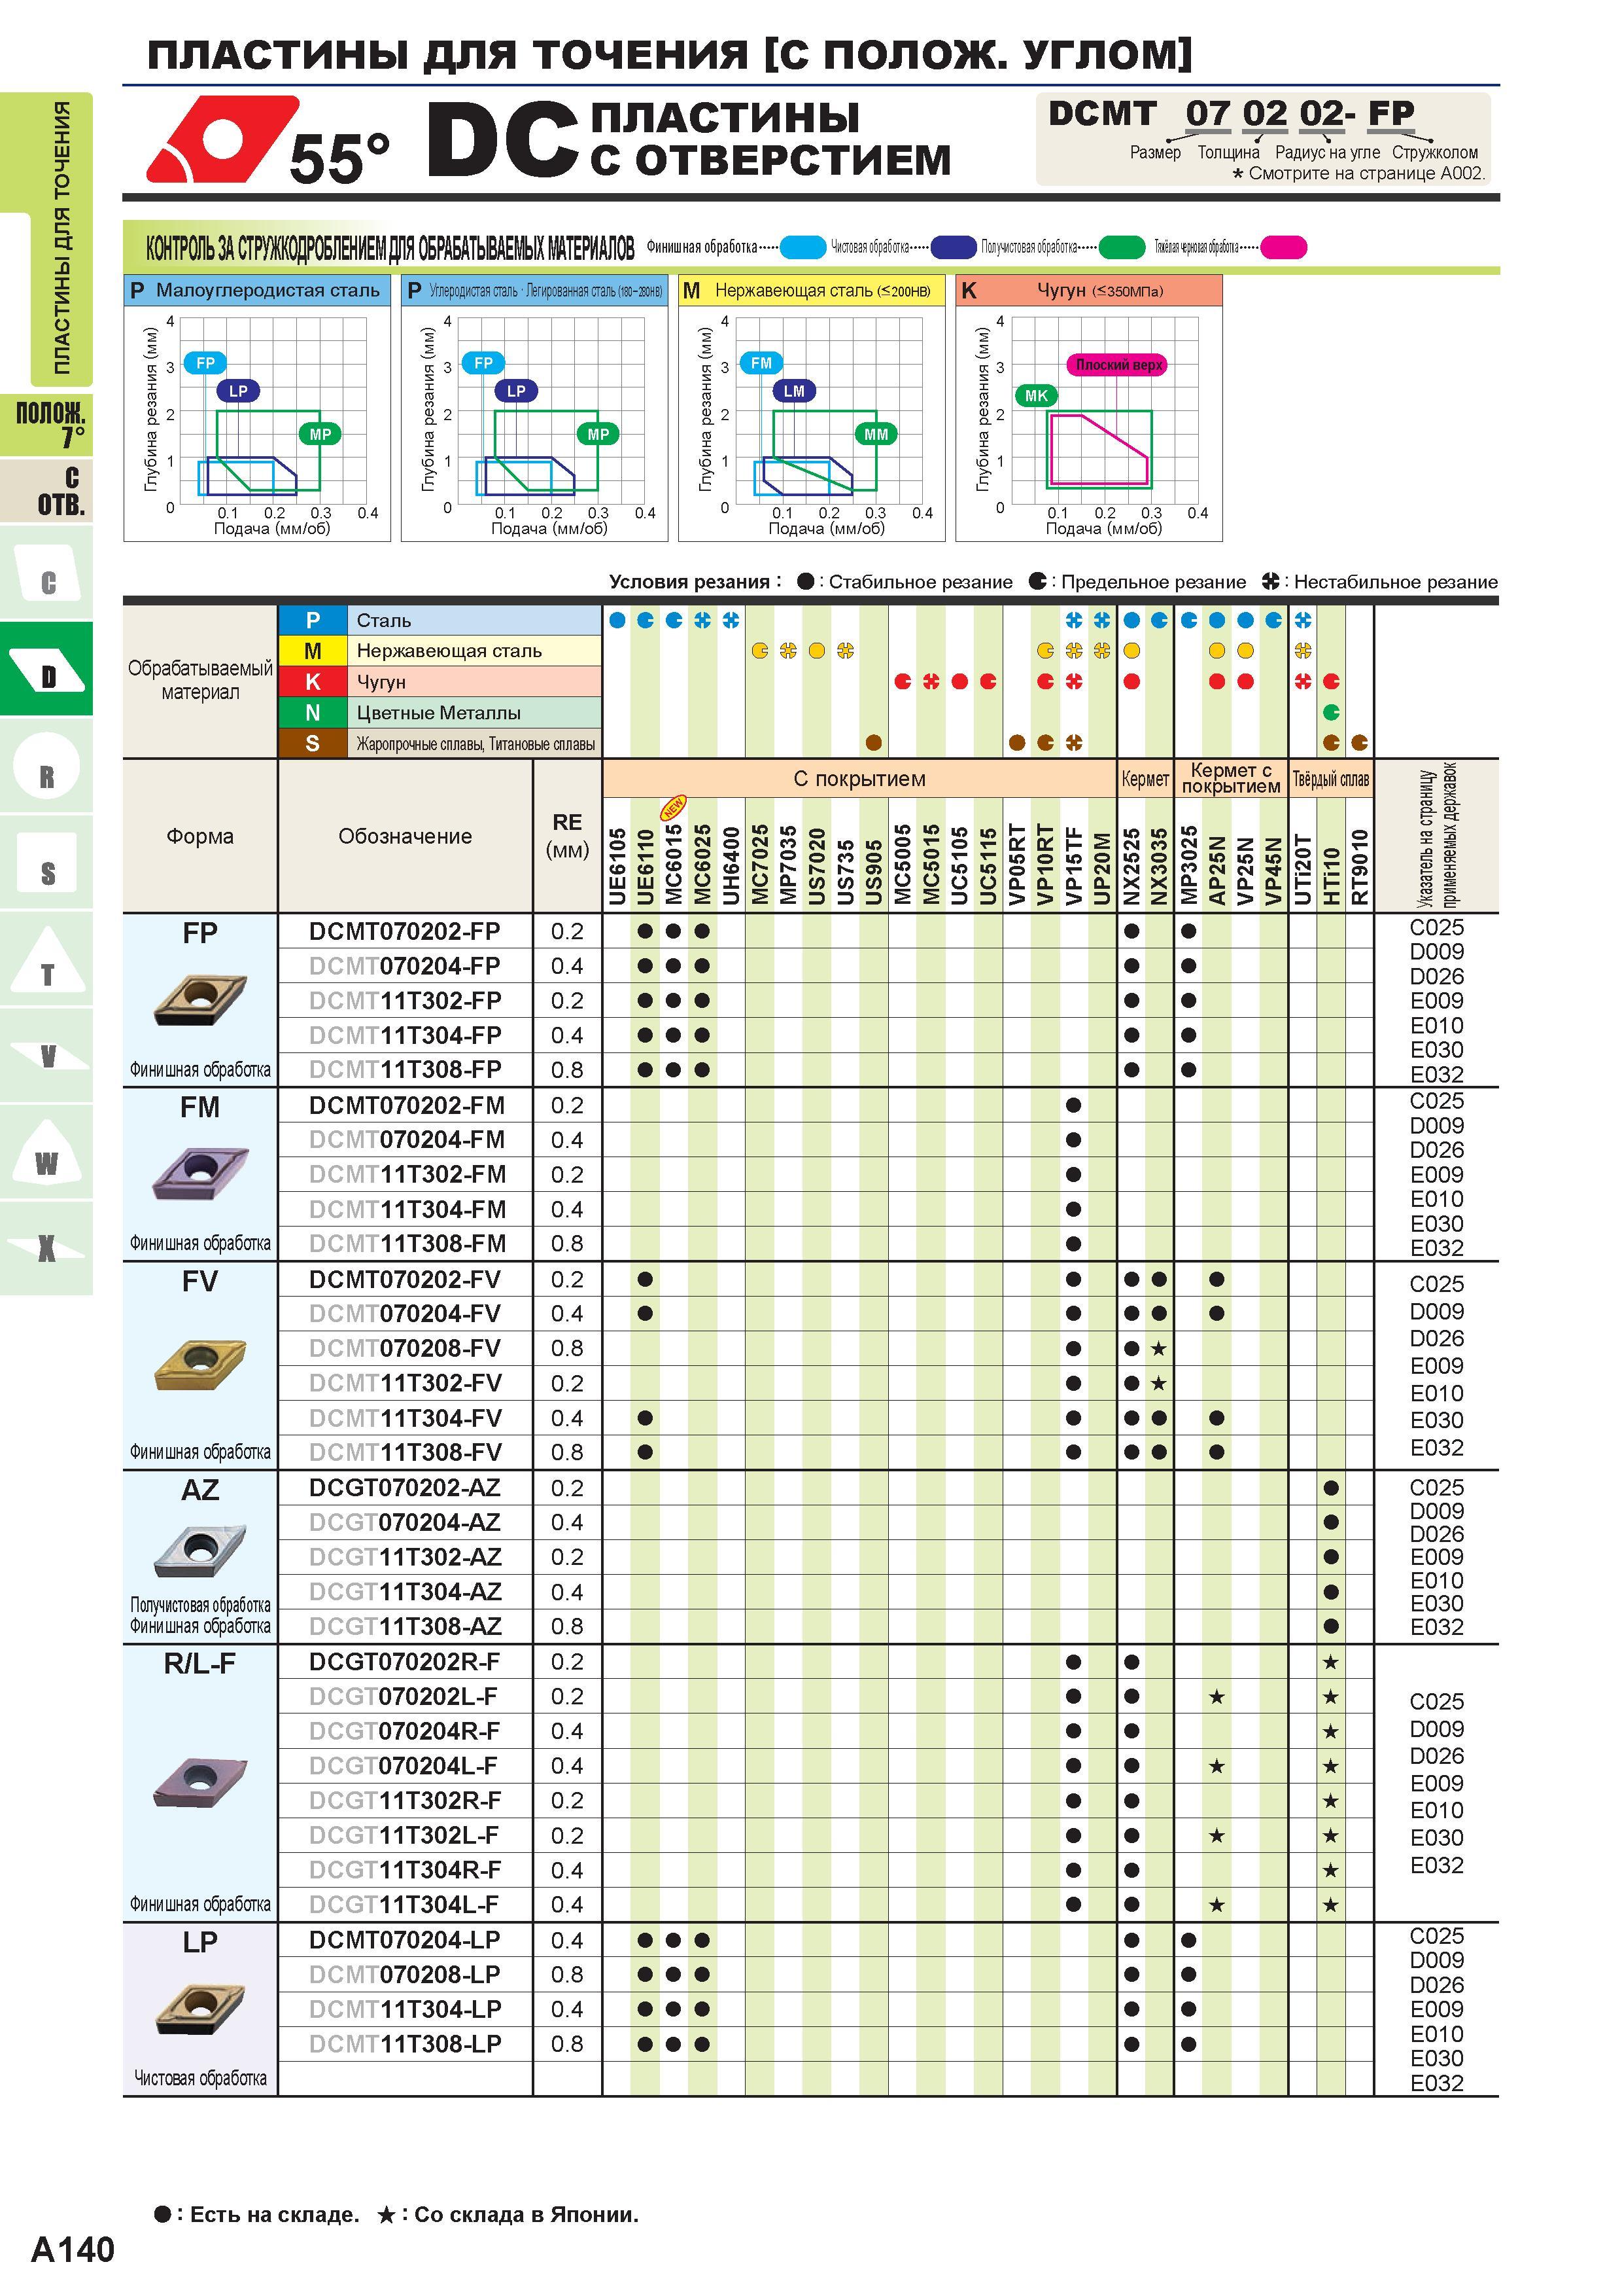The image size is (1622, 2296).
Task: Click the NX2525 grade column header
Action: click(1130, 865)
